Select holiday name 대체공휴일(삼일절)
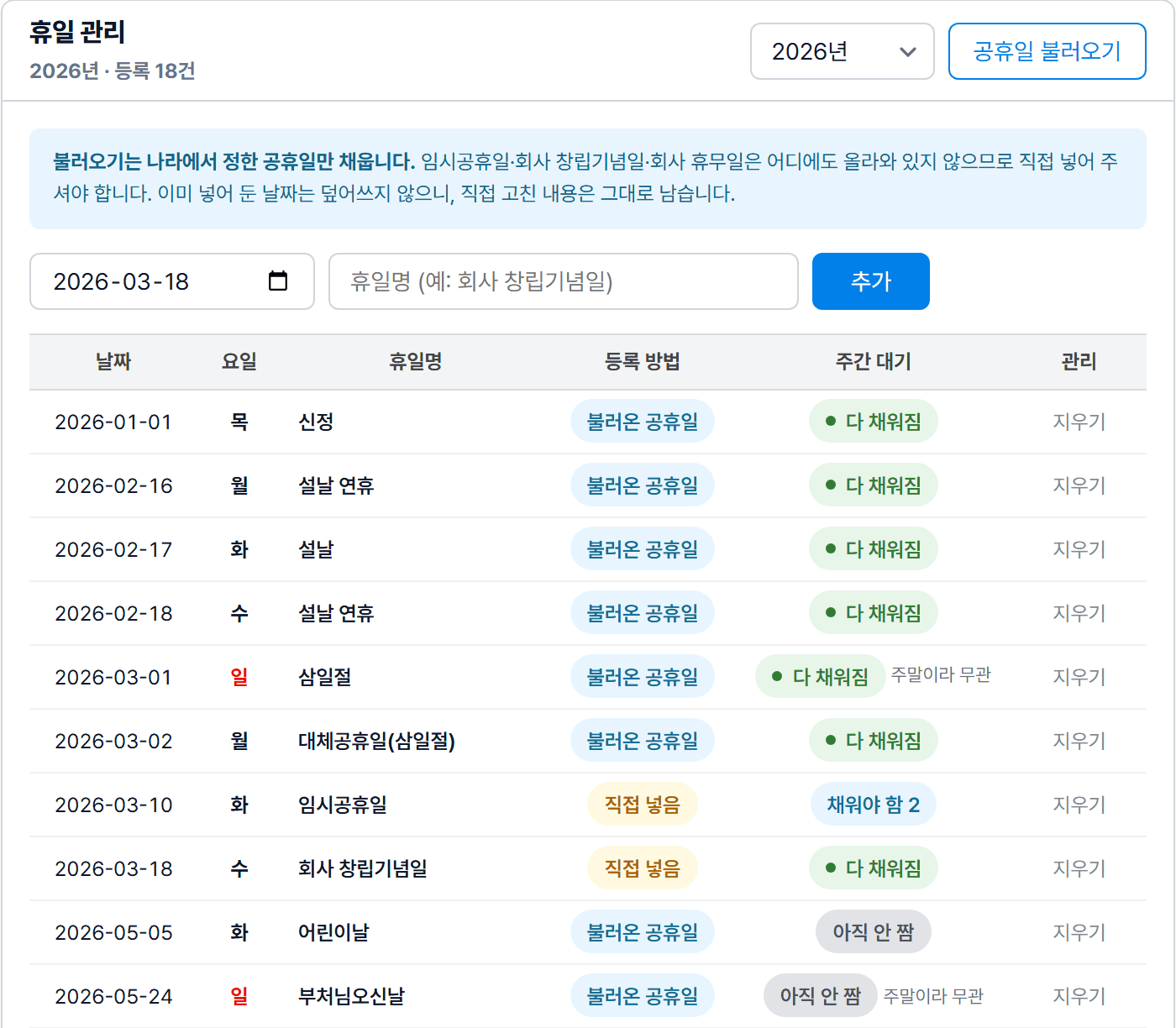 (376, 741)
